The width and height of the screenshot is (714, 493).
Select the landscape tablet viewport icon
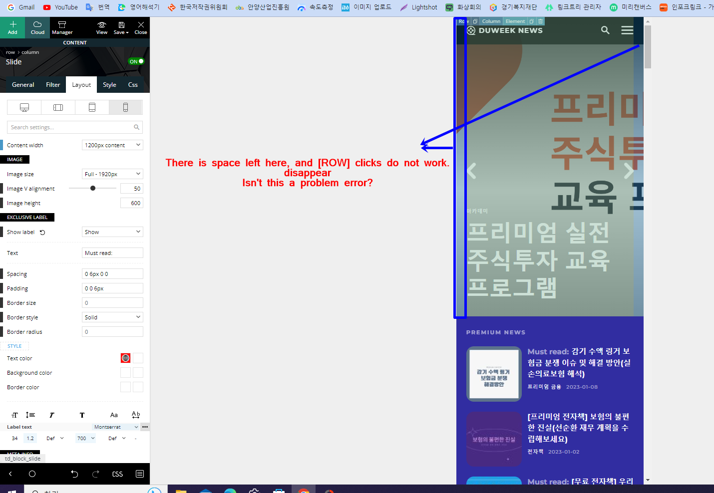tap(58, 107)
